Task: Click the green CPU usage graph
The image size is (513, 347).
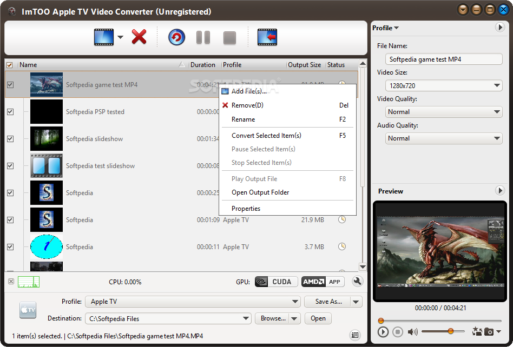Action: point(29,282)
